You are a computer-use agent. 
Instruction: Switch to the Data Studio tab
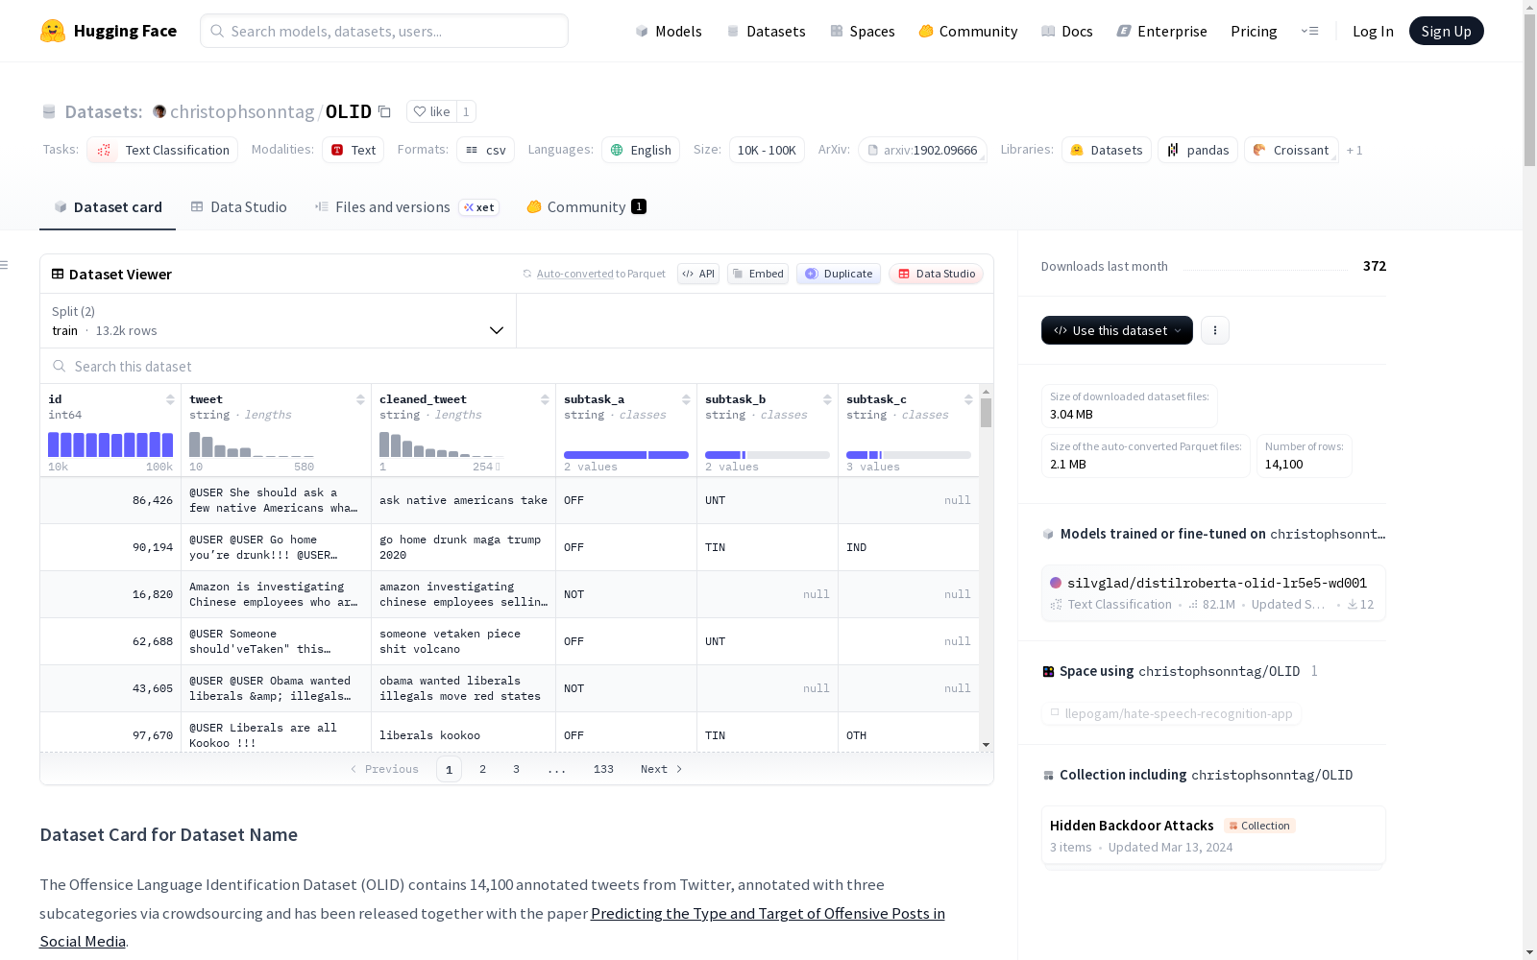coord(238,206)
